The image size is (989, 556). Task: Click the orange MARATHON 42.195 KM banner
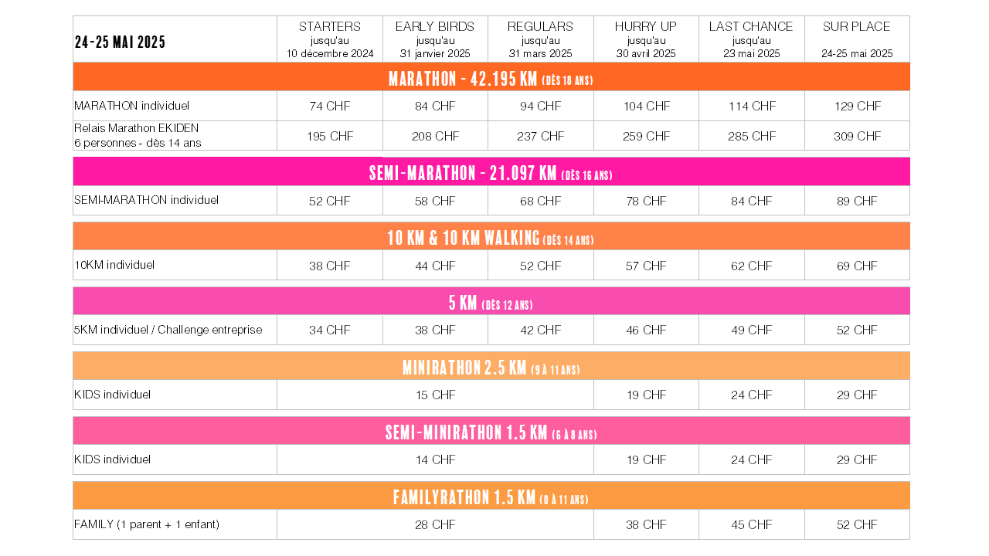pyautogui.click(x=491, y=77)
